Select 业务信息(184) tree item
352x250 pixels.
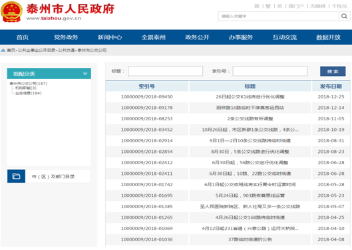(x=29, y=93)
